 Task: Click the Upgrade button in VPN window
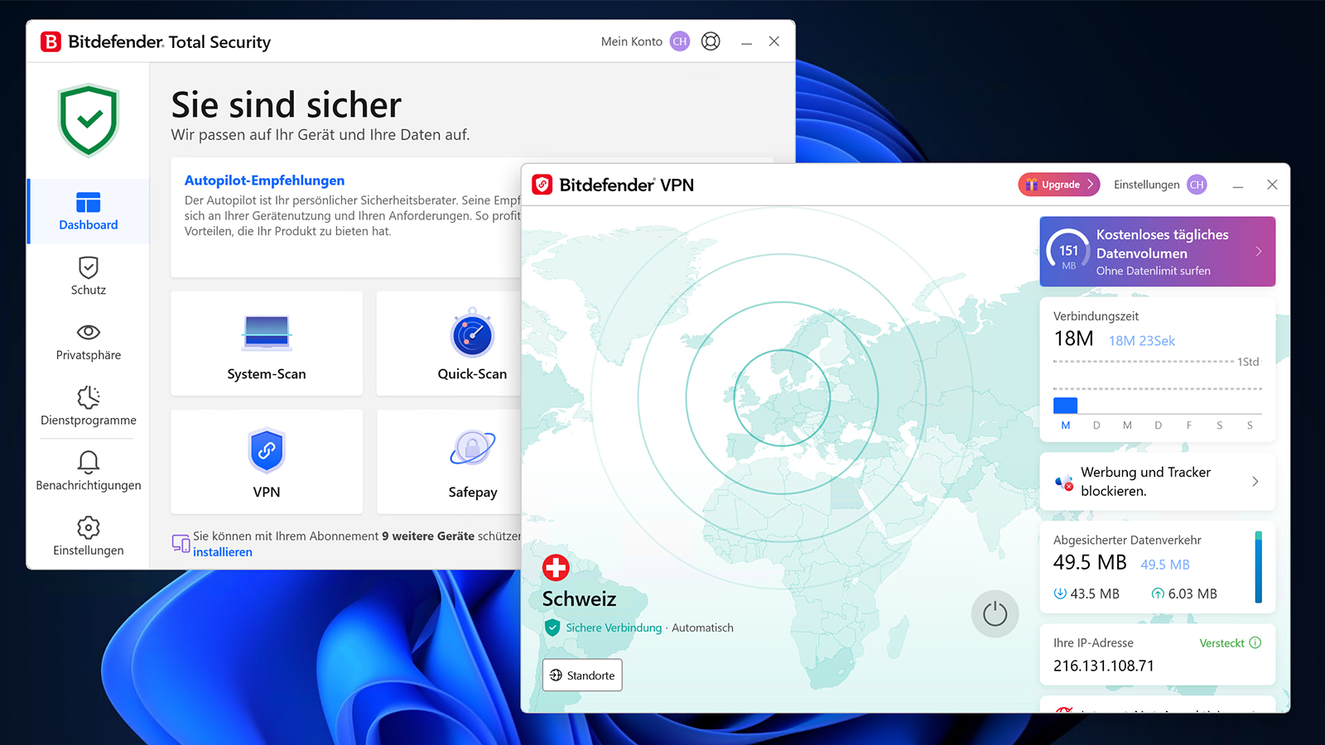tap(1059, 185)
